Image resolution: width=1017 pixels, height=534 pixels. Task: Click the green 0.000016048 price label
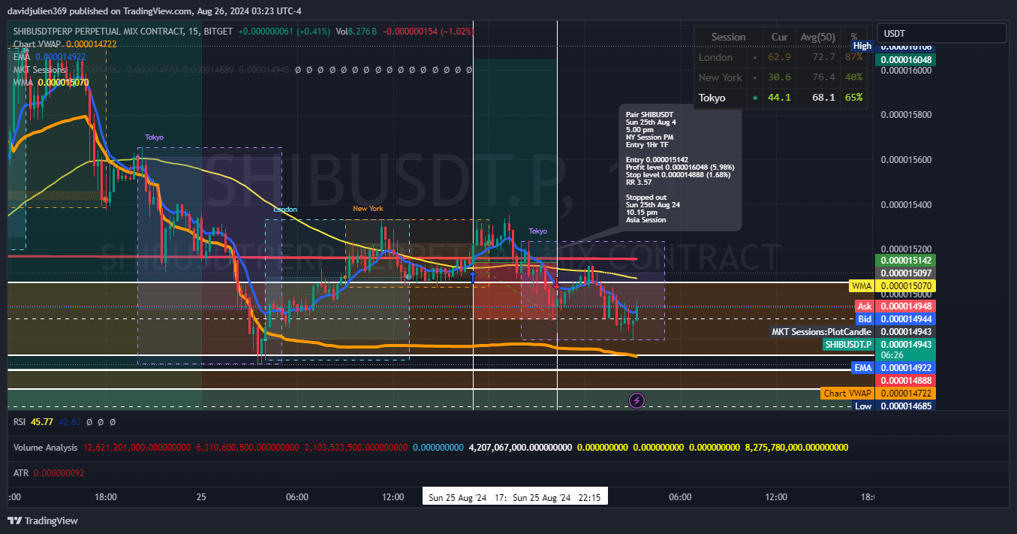(x=906, y=59)
